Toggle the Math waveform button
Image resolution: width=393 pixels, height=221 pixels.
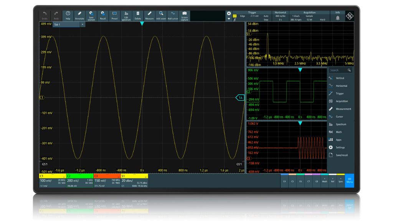[325, 181]
